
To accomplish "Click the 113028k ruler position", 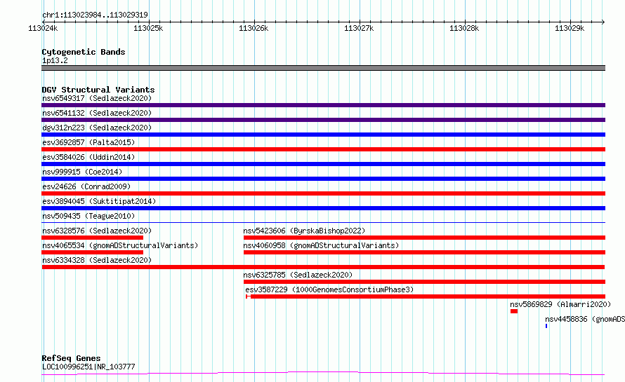I will click(464, 28).
